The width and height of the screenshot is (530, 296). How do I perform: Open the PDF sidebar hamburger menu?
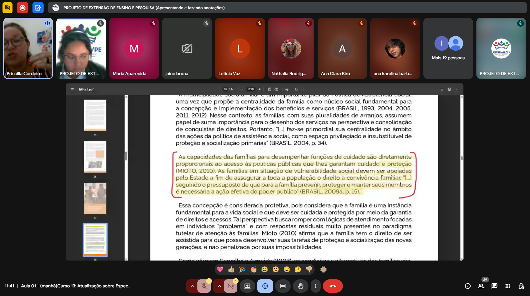coord(72,89)
